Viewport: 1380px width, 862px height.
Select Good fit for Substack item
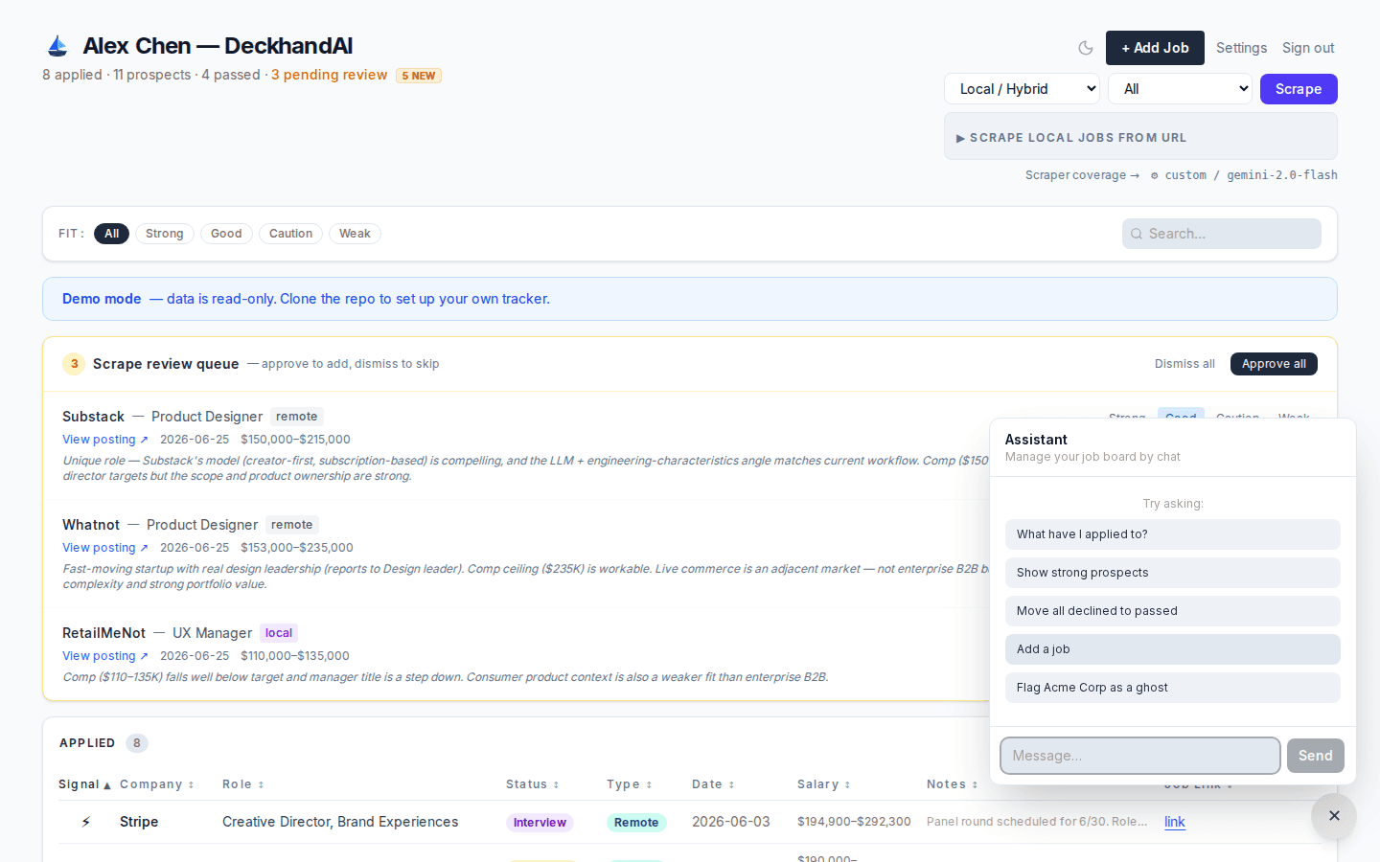point(1181,414)
